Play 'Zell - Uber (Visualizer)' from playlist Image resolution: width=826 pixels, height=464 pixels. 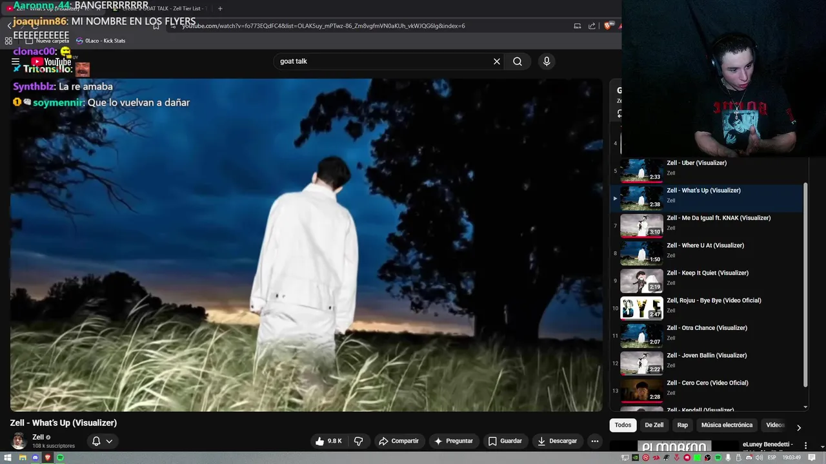click(696, 163)
